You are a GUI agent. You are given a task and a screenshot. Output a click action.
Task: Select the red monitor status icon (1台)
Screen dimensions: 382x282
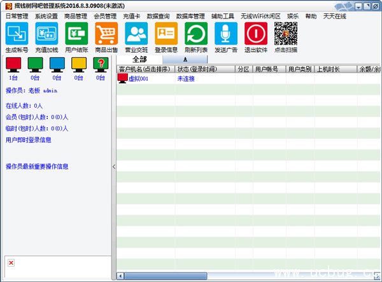click(13, 65)
